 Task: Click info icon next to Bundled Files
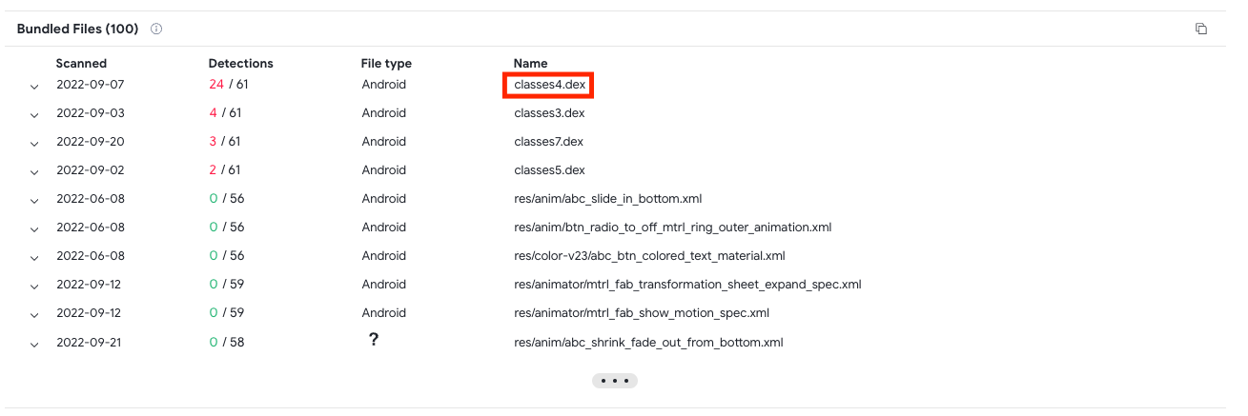(156, 29)
